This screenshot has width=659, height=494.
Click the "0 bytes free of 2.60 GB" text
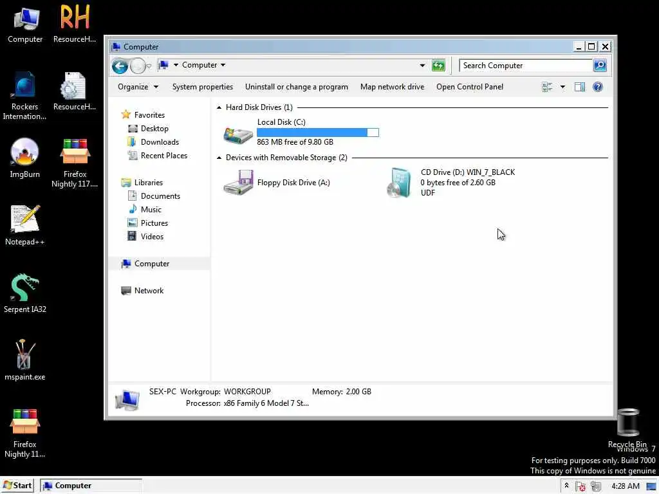click(458, 182)
